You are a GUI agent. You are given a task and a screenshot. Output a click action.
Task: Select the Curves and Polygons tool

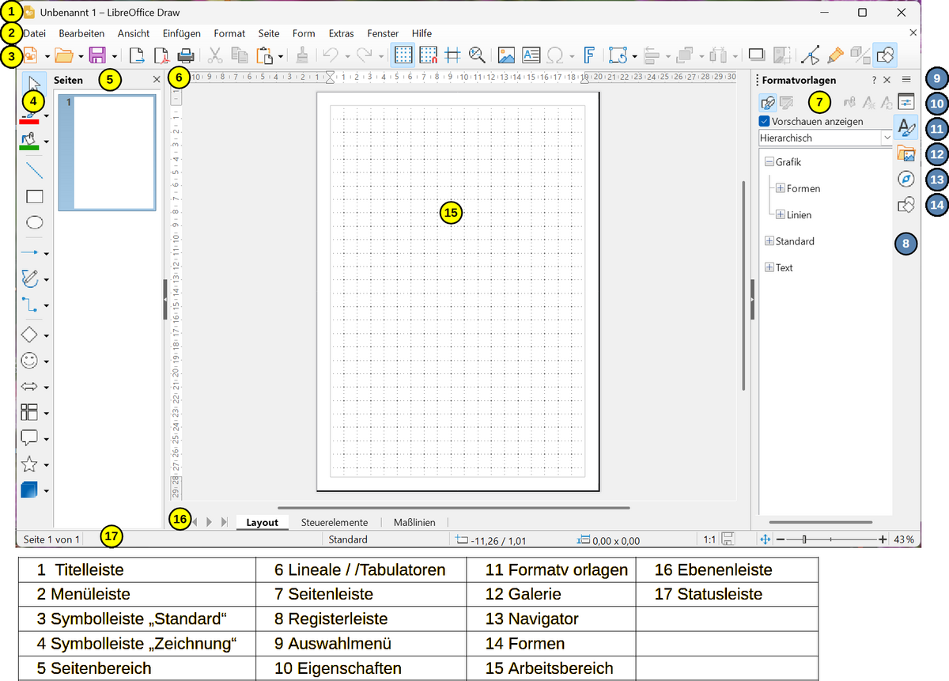pos(29,278)
